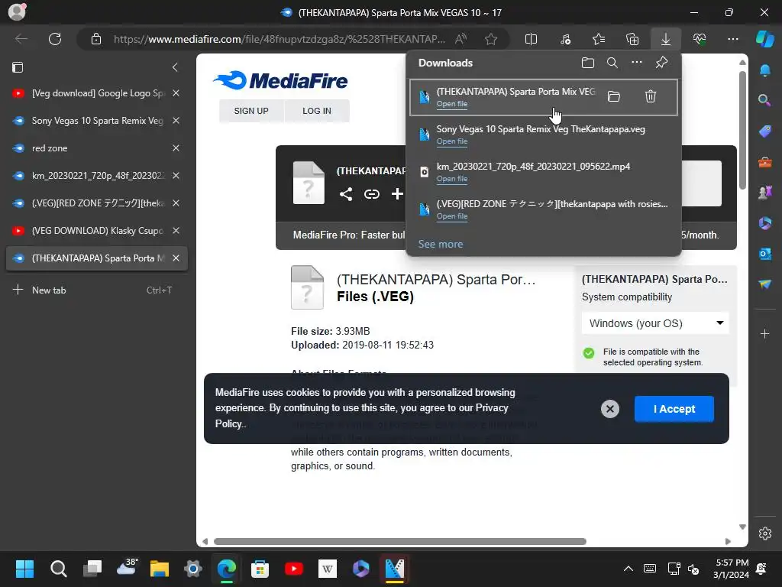Click the MediaFire logo
The image size is (782, 587).
pos(280,80)
